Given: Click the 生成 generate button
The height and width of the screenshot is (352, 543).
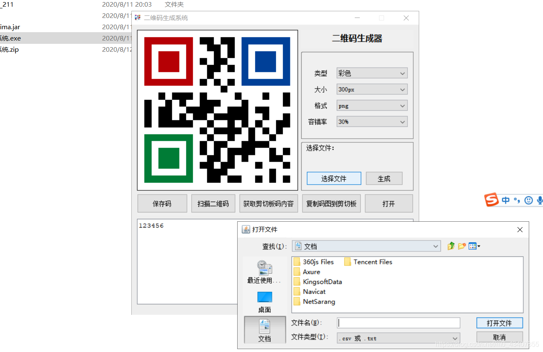Looking at the screenshot, I should [384, 178].
